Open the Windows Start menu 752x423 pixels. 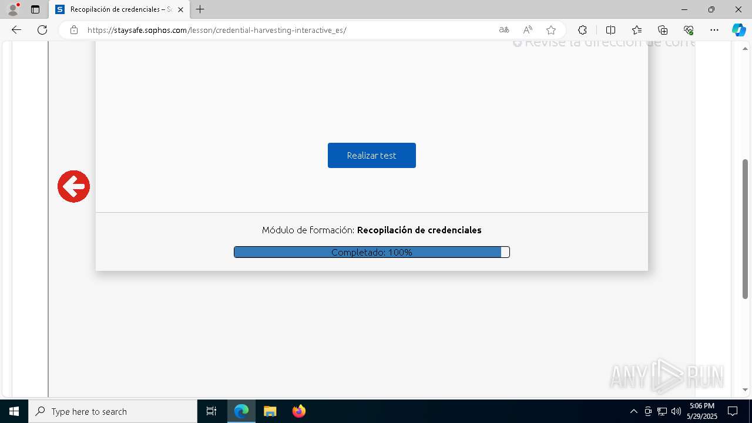[x=14, y=411]
